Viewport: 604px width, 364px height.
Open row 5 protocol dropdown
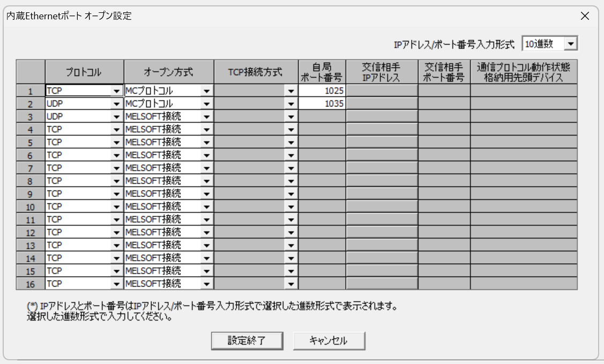pos(116,143)
